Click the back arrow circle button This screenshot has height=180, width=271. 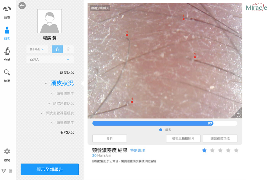[22, 6]
